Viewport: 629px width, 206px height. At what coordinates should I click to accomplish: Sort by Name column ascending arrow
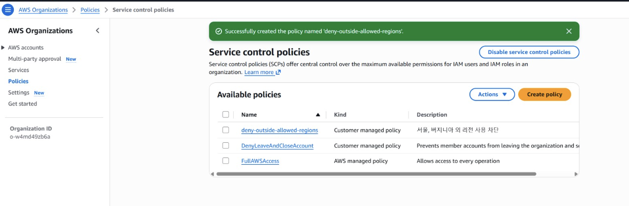[x=318, y=115]
